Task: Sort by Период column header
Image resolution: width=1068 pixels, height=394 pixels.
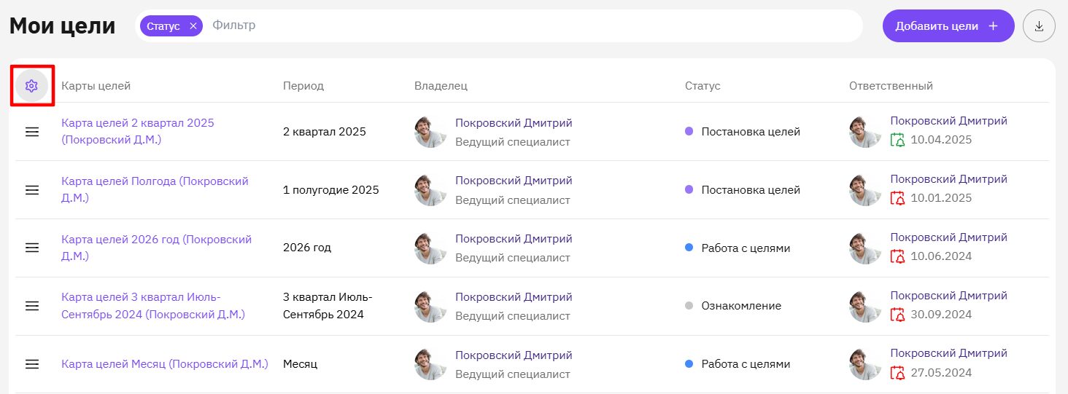Action: (x=303, y=86)
